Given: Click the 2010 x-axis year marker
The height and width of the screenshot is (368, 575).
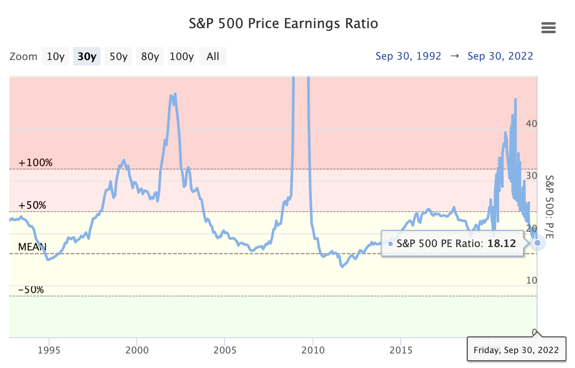Looking at the screenshot, I should tap(313, 350).
